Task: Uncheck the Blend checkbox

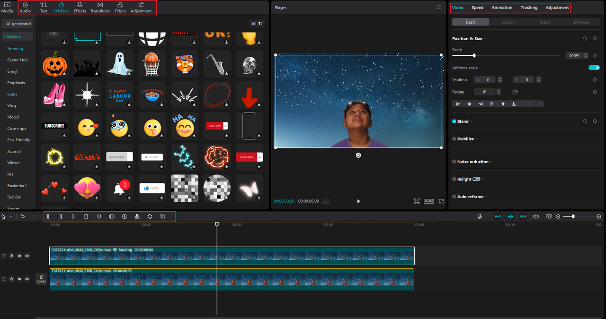Action: point(454,121)
